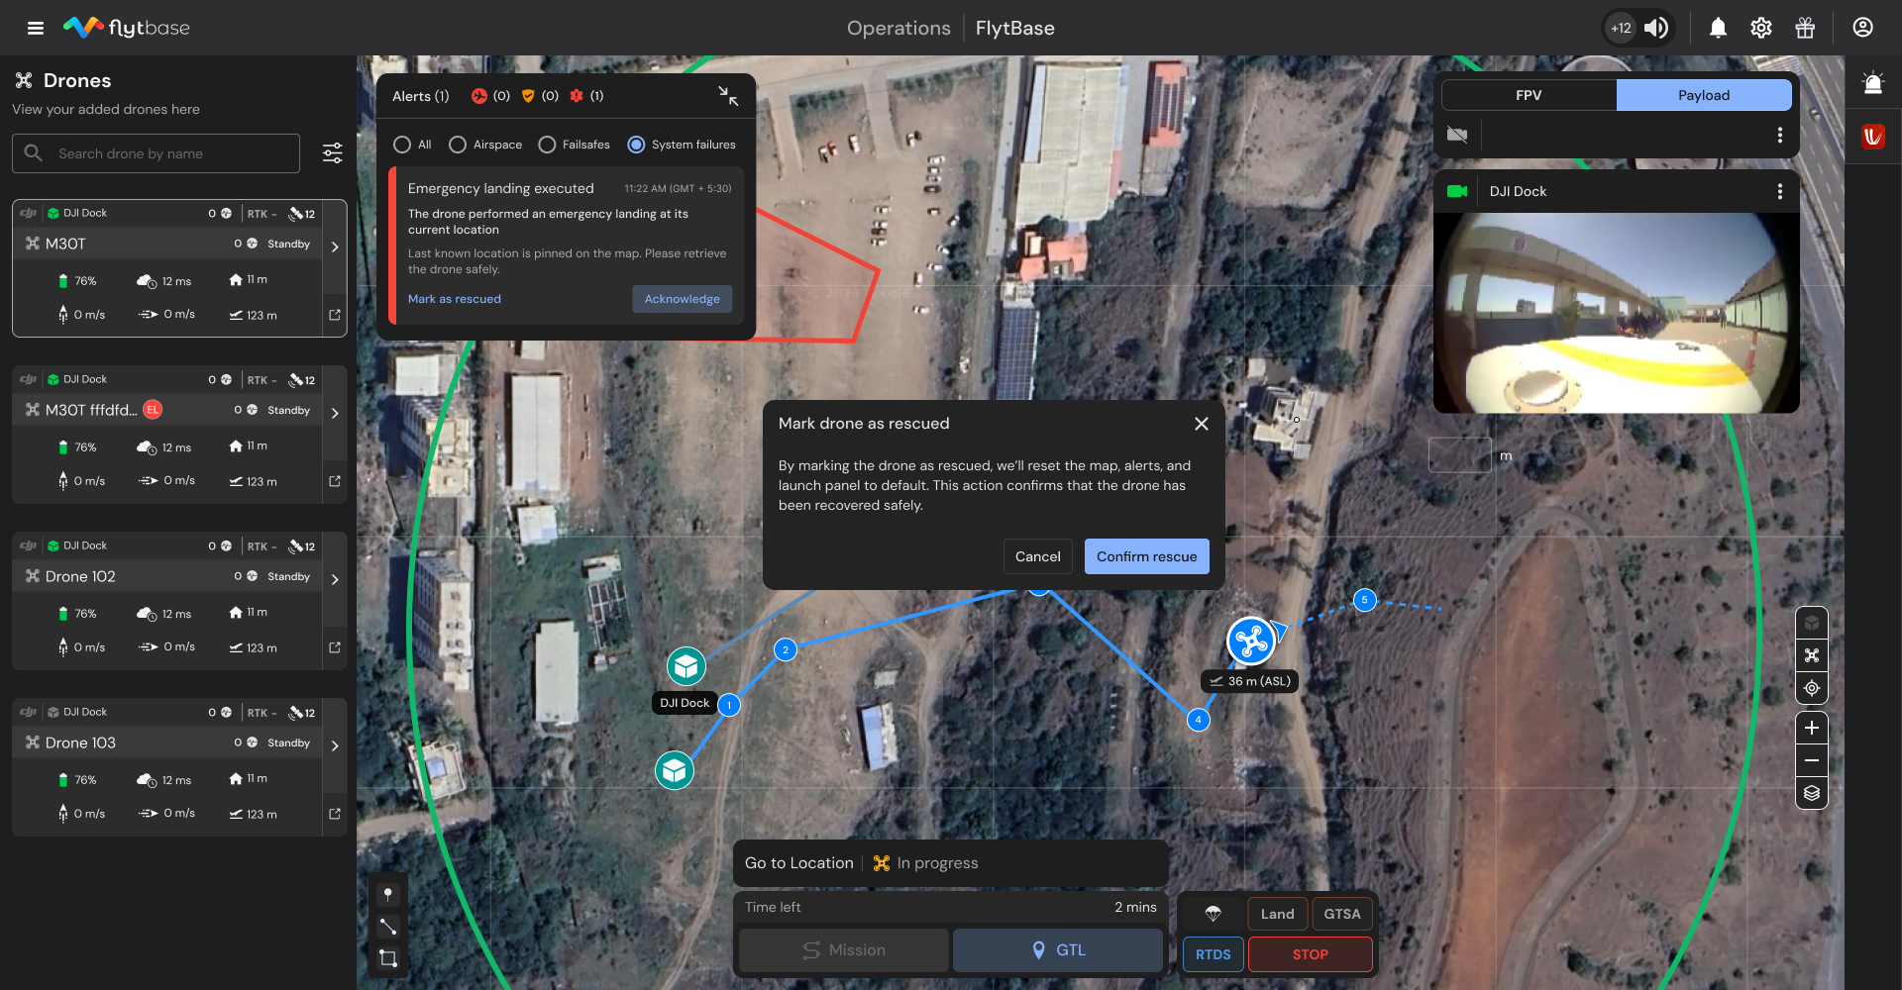This screenshot has height=990, width=1902.
Task: Click the Land button
Action: tap(1277, 914)
